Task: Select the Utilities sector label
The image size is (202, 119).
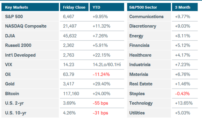Action: 137,113
